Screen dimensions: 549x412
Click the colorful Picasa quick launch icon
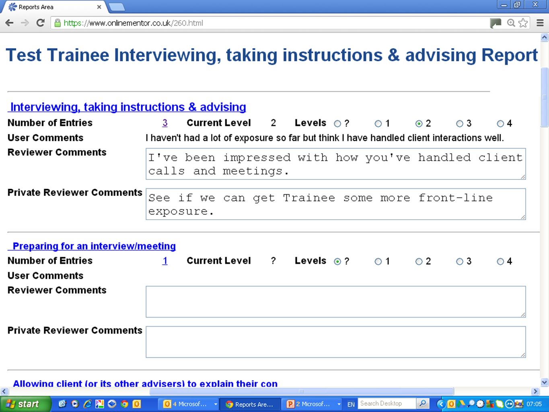(x=100, y=404)
